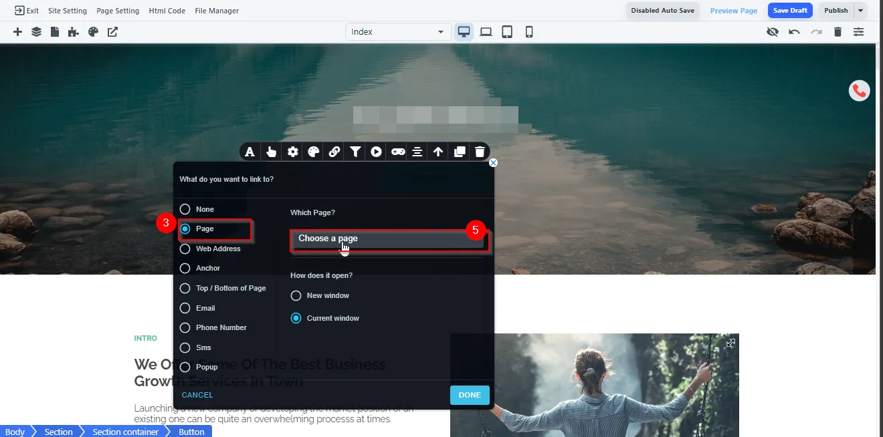Click the play circle animation icon
Viewport: 883px width, 437px height.
pos(377,152)
